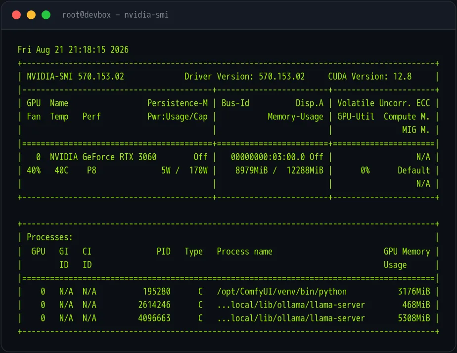Click llama-server process name for PID 2614246
Image resolution: width=457 pixels, height=353 pixels.
click(291, 305)
